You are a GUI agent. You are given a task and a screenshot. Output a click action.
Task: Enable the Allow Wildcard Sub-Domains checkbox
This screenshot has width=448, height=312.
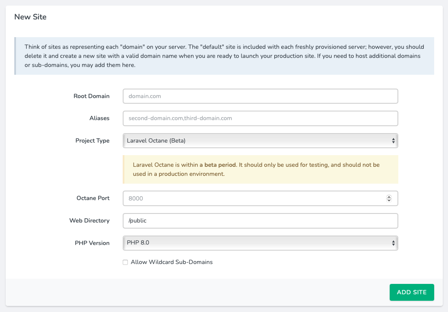pos(125,262)
